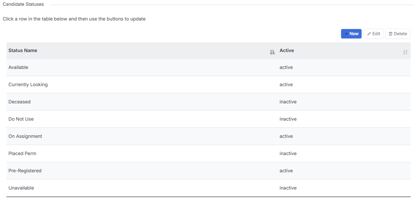Select the Deceased status row
This screenshot has width=415, height=201.
point(208,102)
